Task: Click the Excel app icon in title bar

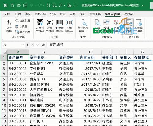Action: click(x=6, y=6)
